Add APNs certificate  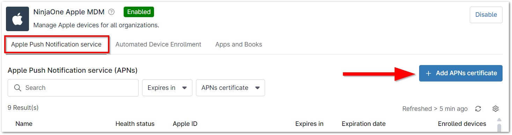click(x=461, y=73)
